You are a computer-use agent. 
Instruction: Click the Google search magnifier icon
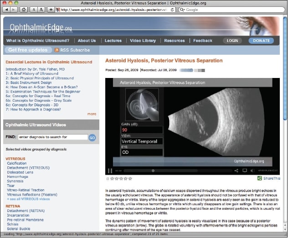182,10
